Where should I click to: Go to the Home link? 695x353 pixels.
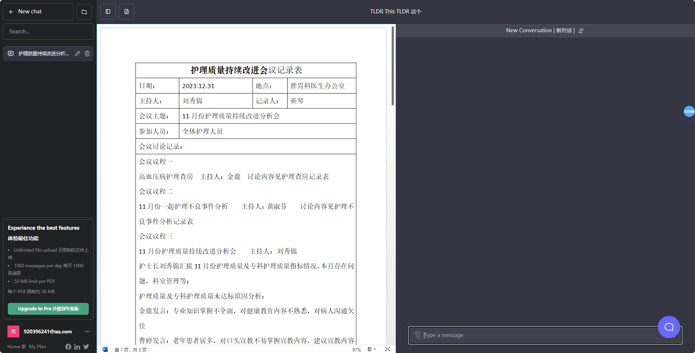click(x=16, y=347)
